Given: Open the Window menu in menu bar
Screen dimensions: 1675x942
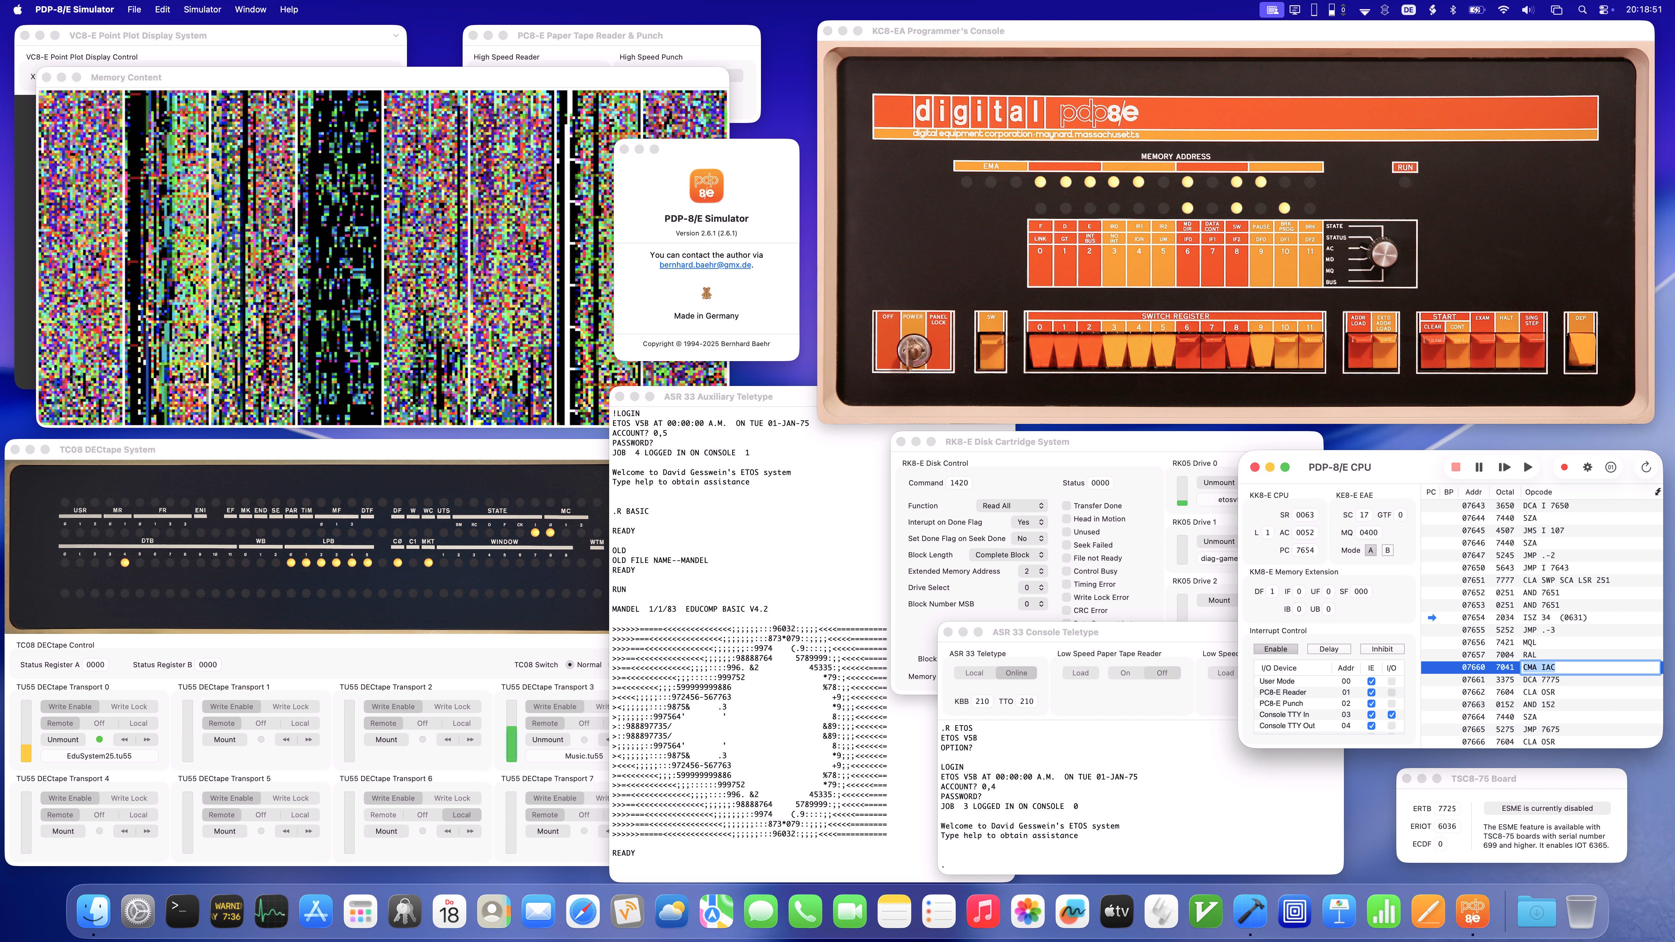Looking at the screenshot, I should tap(250, 9).
